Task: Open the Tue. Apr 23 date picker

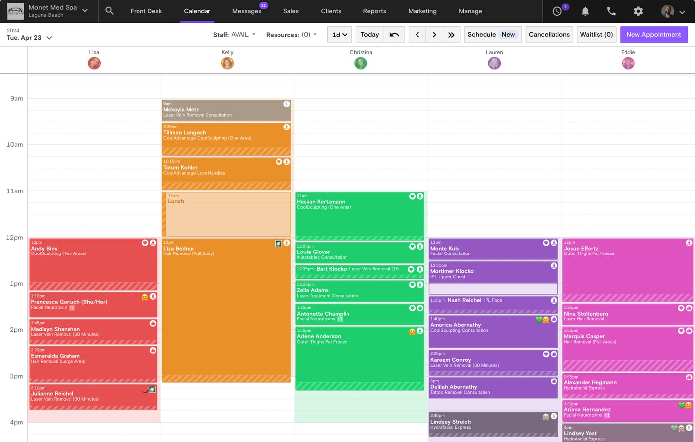Action: 29,38
